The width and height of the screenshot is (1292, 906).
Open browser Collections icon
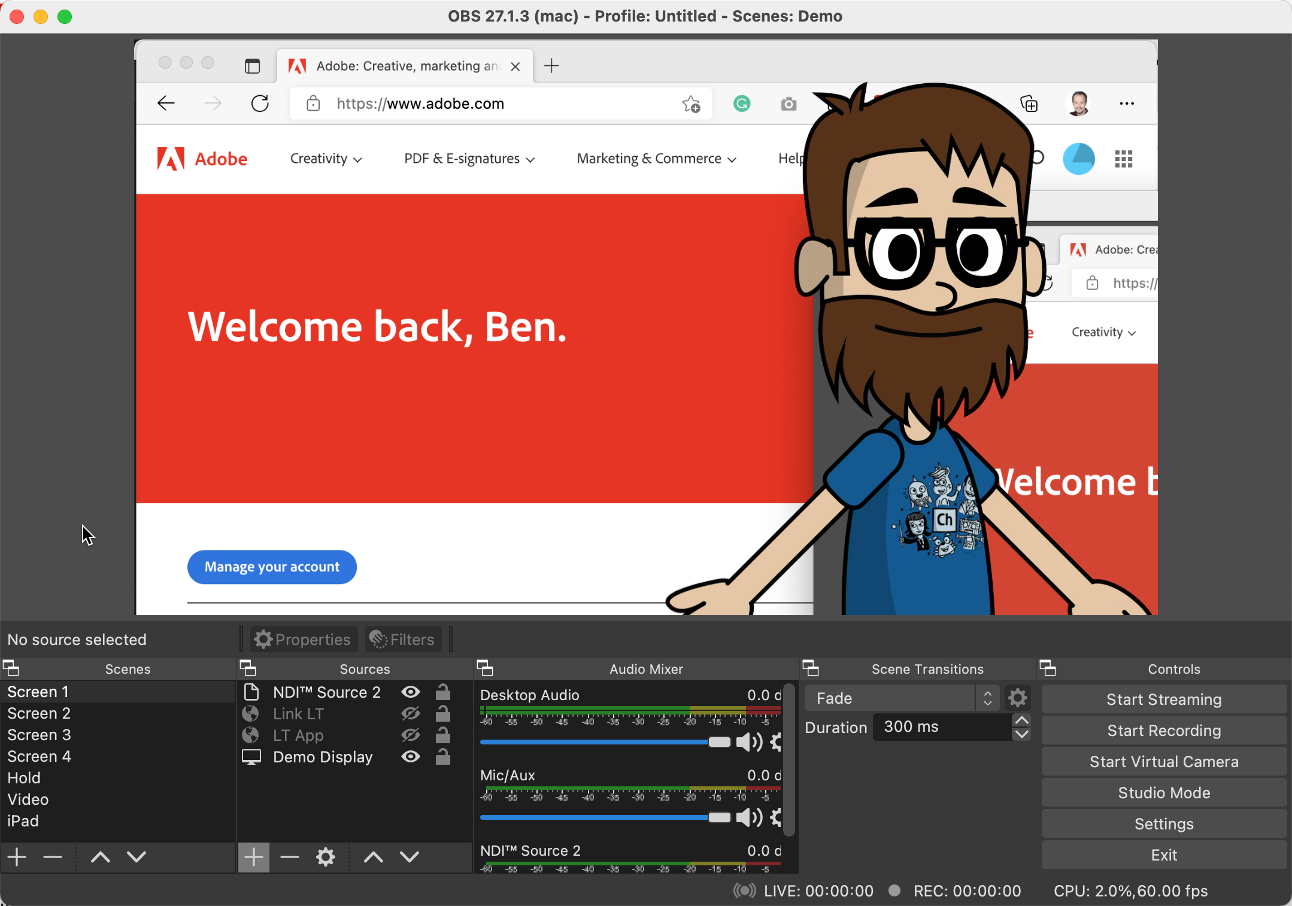coord(1029,104)
